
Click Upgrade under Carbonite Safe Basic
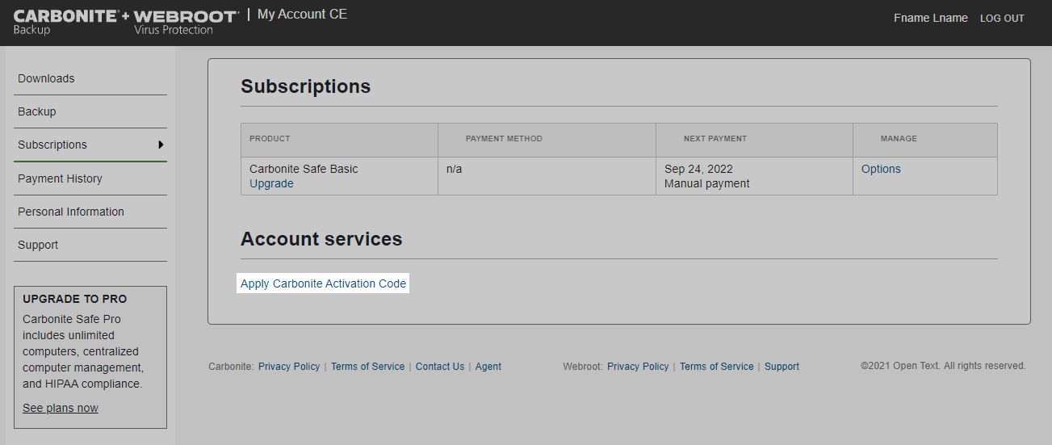271,183
